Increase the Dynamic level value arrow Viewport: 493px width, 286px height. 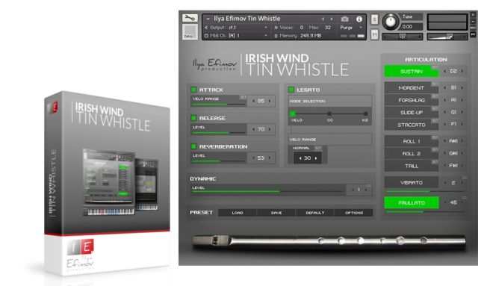coord(365,190)
